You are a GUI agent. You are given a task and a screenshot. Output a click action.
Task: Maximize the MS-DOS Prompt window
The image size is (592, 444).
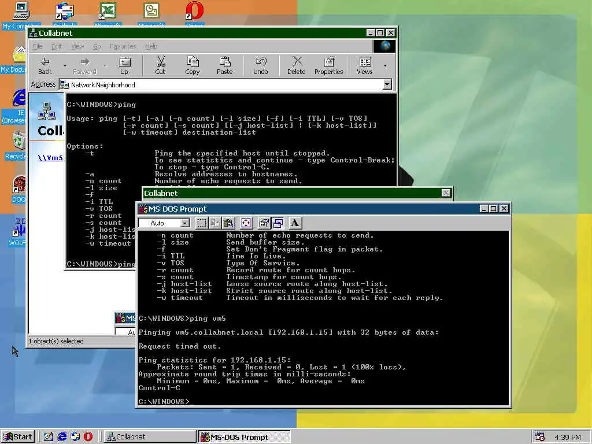tap(494, 208)
